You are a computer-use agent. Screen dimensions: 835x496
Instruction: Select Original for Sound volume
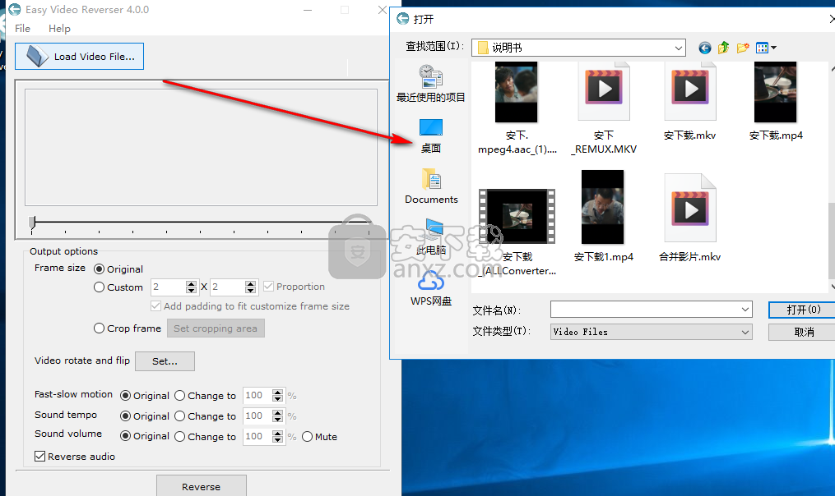(x=125, y=436)
